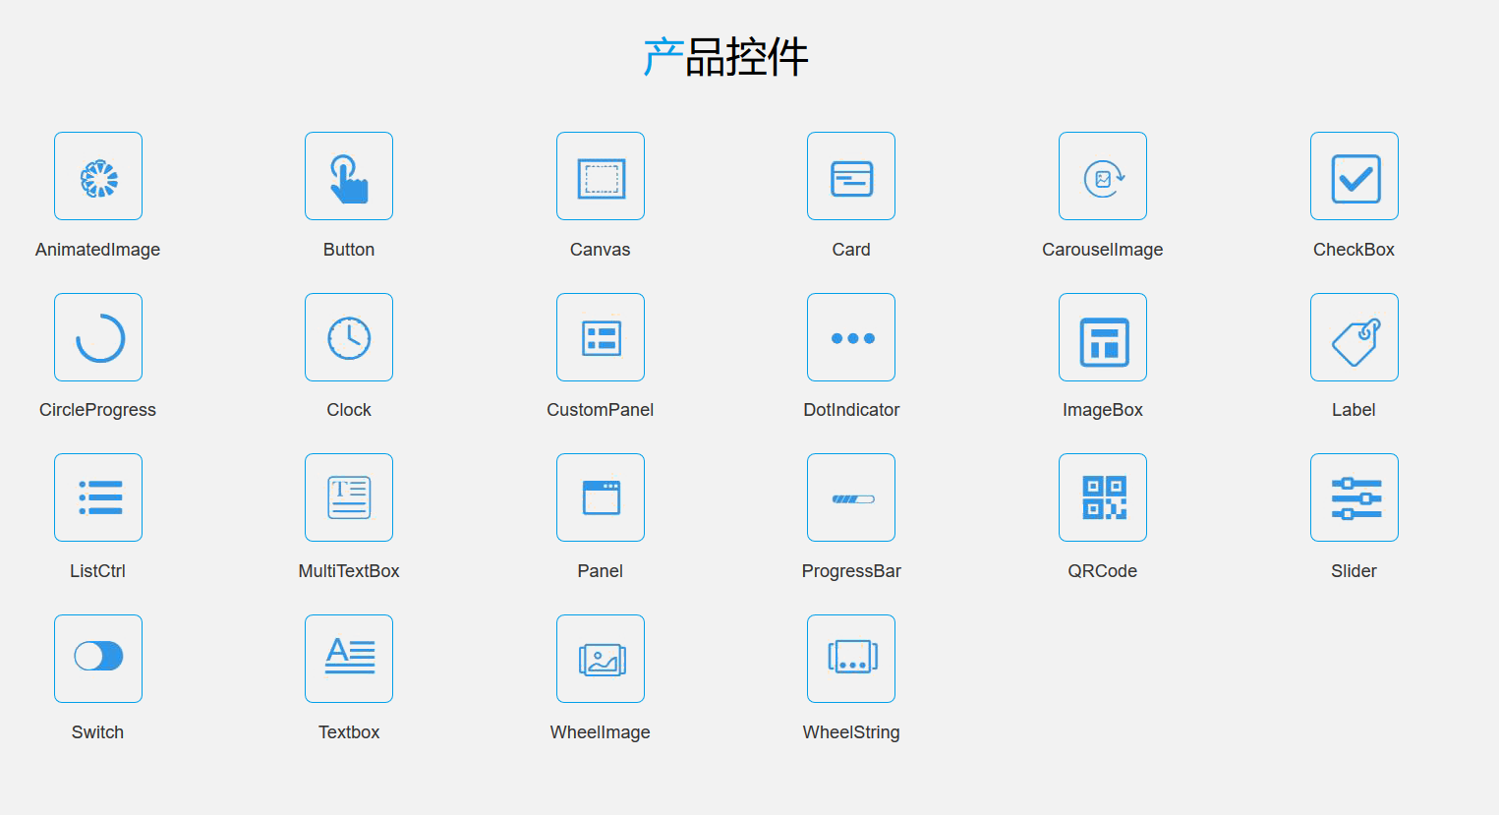Screen dimensions: 1499x815
Task: Select the CustomPanel control icon
Action: point(601,337)
